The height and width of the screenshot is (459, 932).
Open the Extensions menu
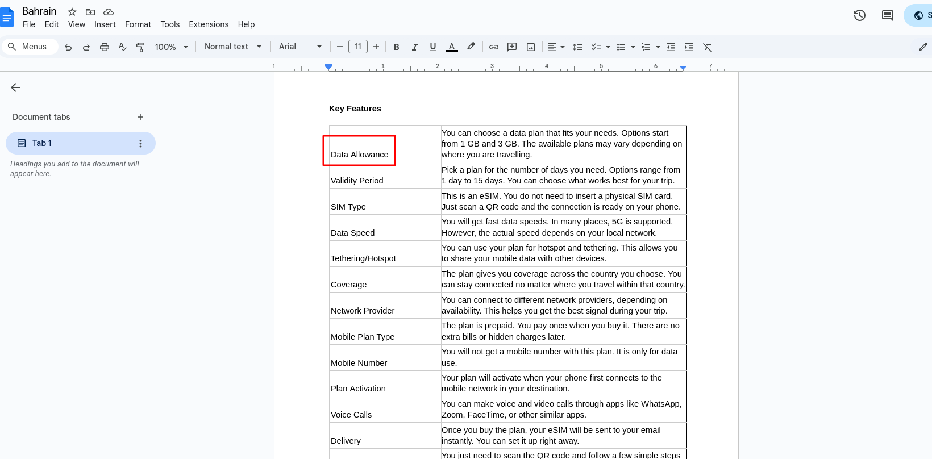tap(209, 24)
